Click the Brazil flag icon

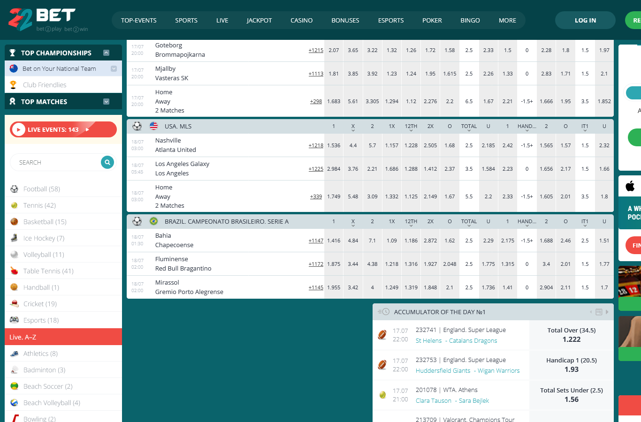tap(153, 221)
